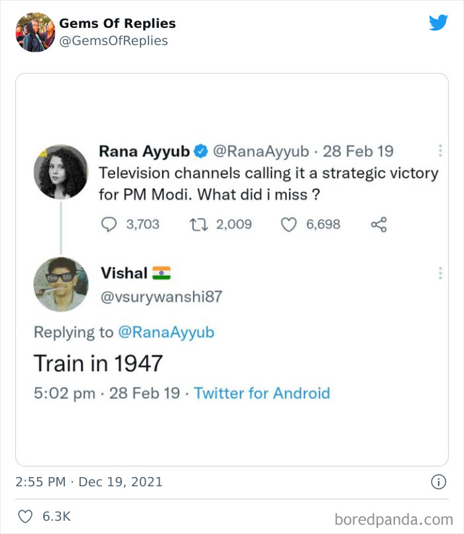The image size is (464, 534).
Task: Click the retweet icon showing 2,009
Action: click(x=199, y=225)
